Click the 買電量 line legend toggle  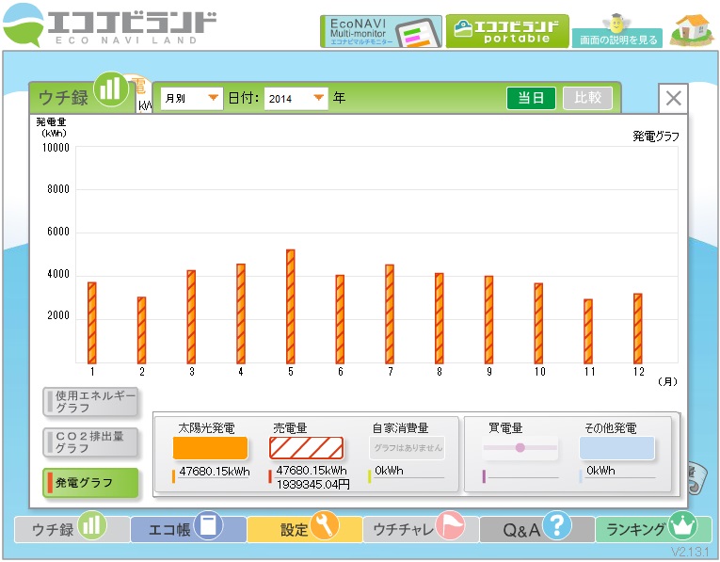tap(520, 448)
